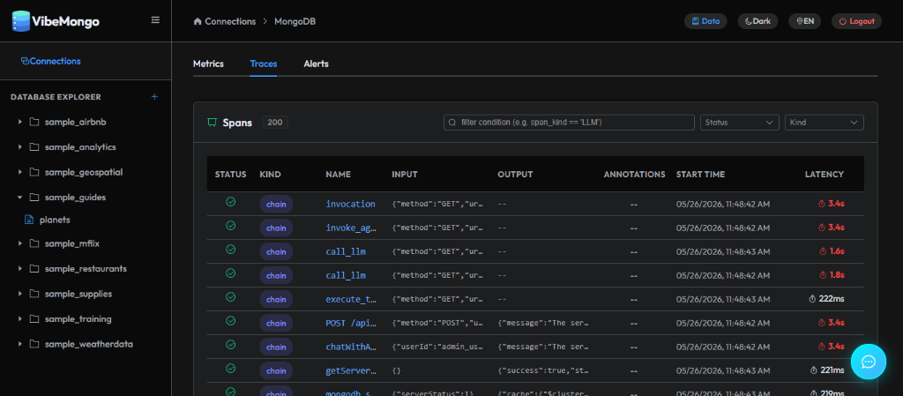Click the Data button

[x=705, y=21]
